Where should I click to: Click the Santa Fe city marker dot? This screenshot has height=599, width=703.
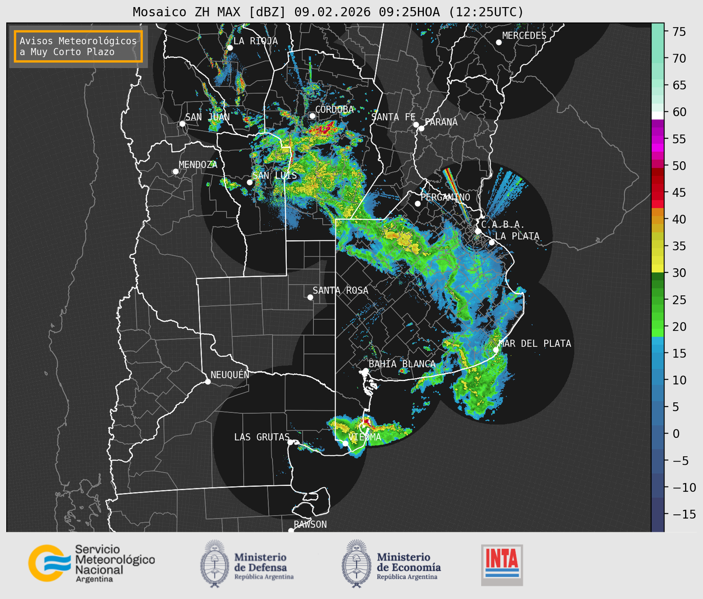tap(416, 125)
